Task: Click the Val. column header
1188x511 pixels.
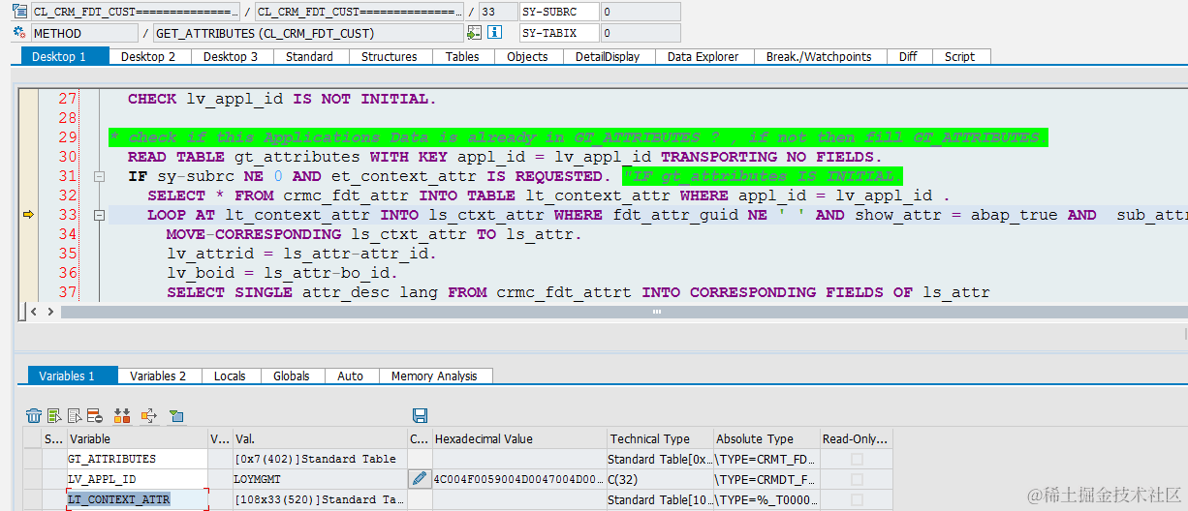Action: (x=319, y=438)
